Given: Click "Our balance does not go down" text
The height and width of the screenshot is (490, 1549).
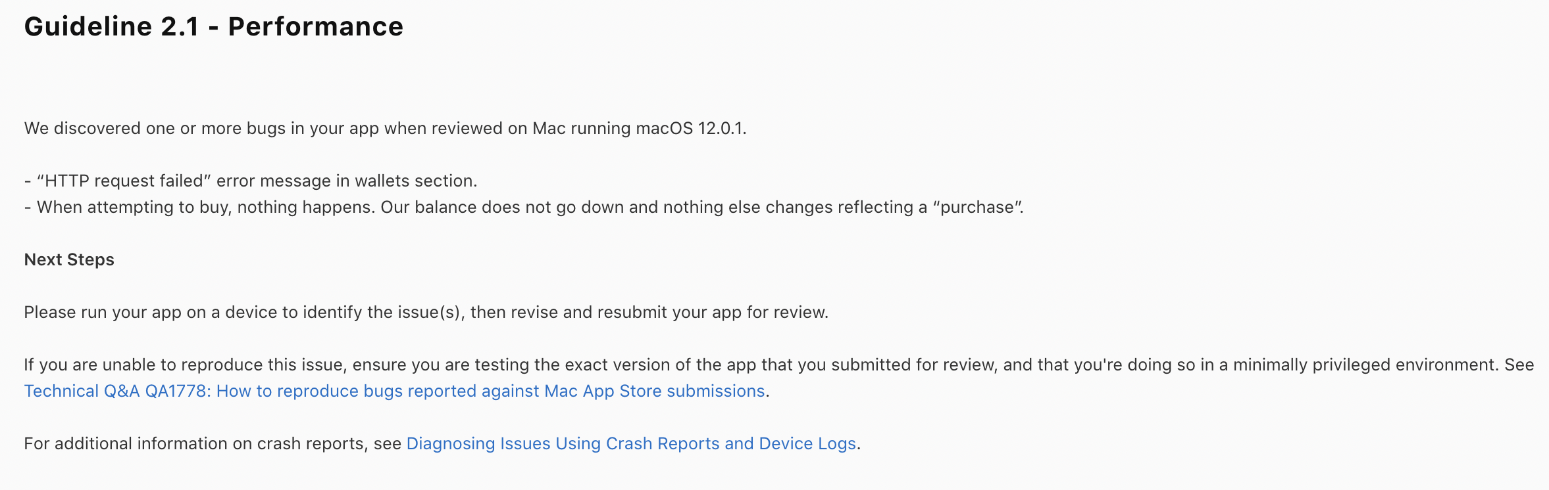Looking at the screenshot, I should pyautogui.click(x=501, y=208).
